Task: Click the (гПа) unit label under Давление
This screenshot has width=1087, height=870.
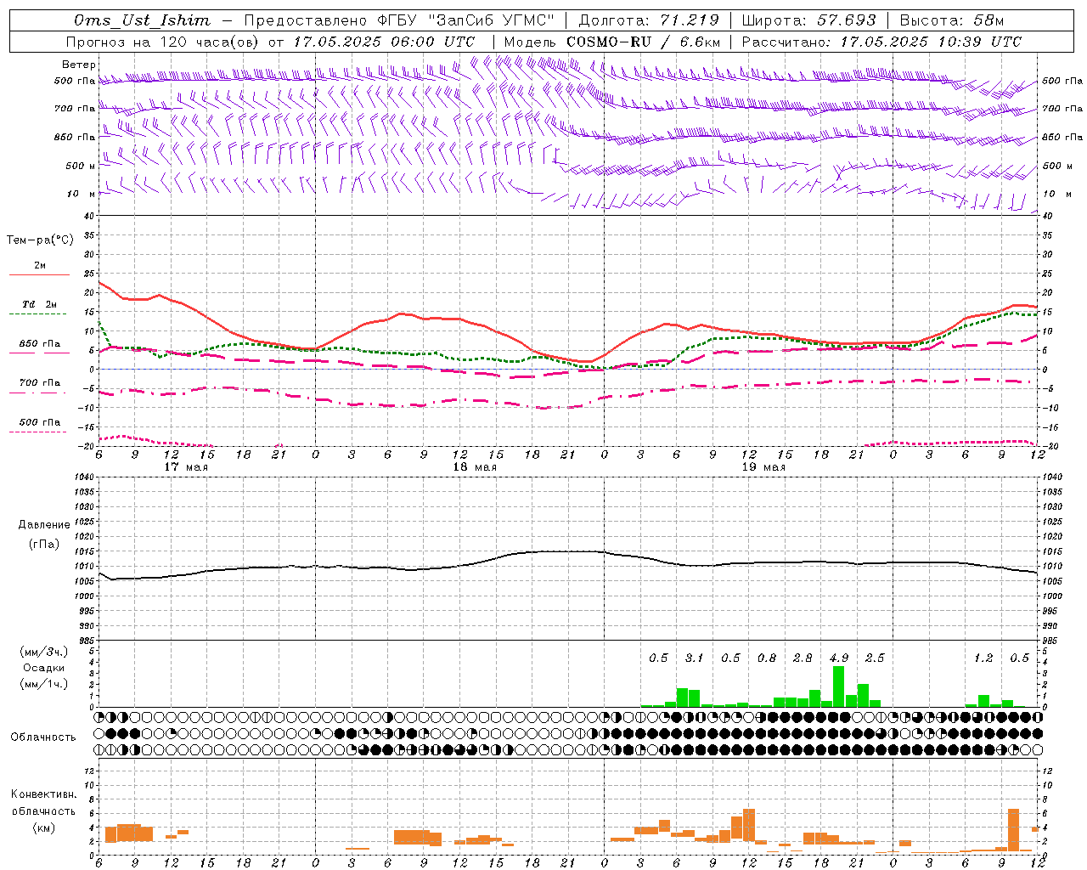Action: coord(44,545)
